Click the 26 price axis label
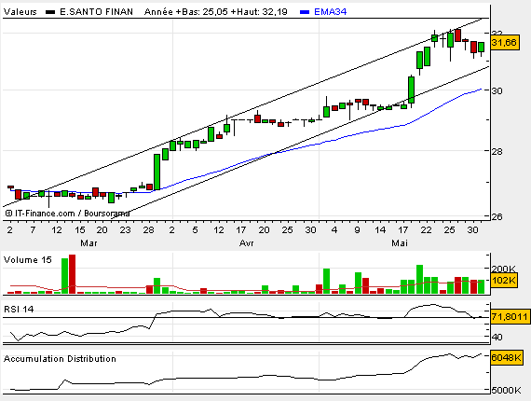The width and height of the screenshot is (531, 401). tap(497, 216)
